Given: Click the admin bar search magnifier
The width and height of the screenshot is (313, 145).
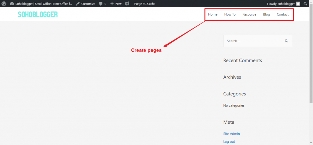Looking at the screenshot, I should [x=305, y=4].
